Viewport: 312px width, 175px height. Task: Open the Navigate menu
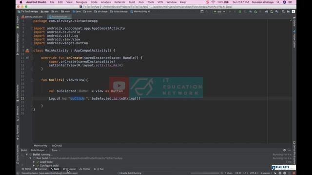[81, 2]
